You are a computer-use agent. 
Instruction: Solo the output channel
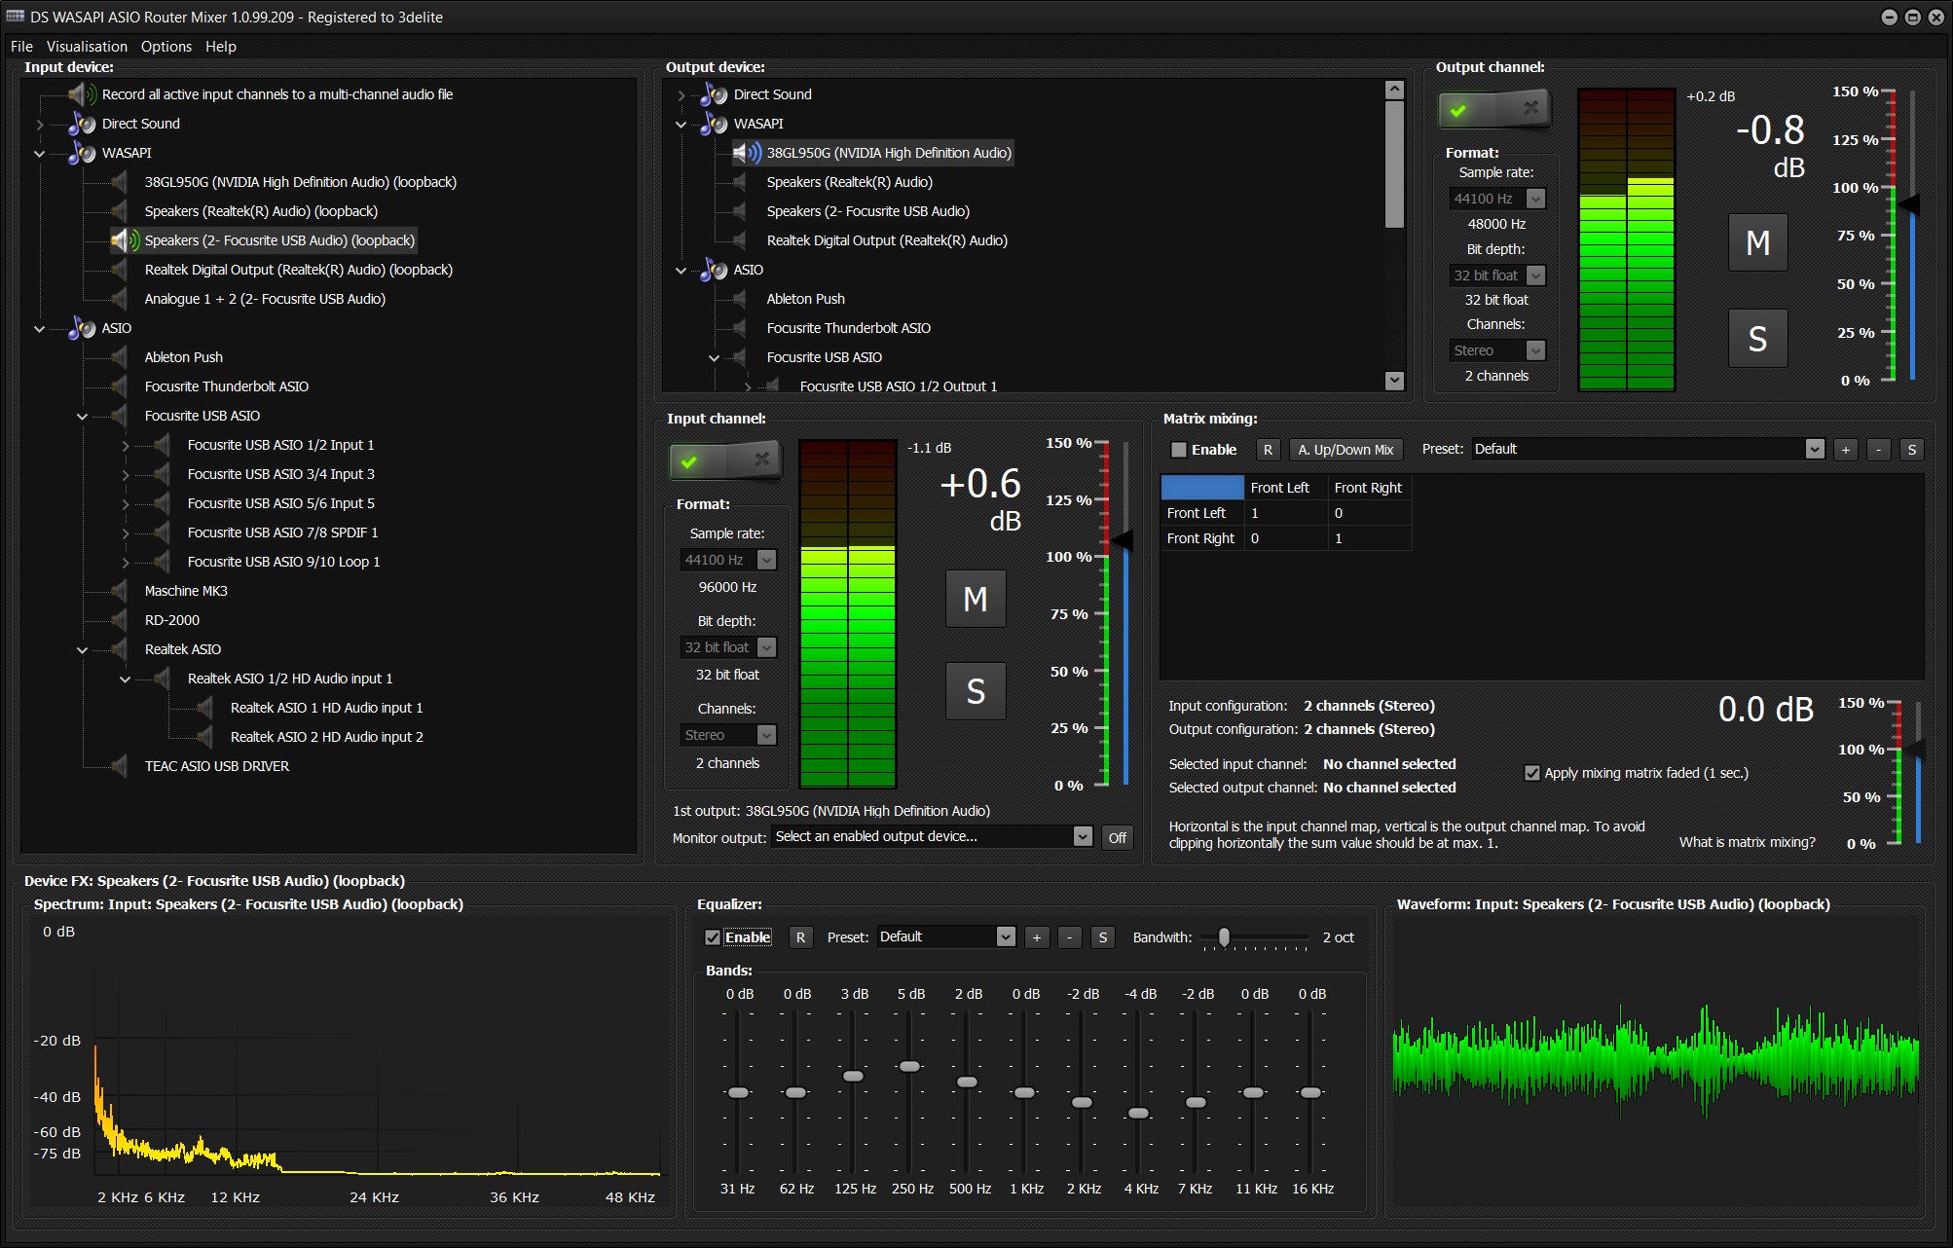coord(1756,338)
